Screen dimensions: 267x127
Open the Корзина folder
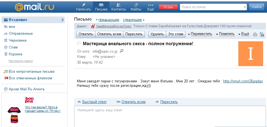tap(15, 54)
